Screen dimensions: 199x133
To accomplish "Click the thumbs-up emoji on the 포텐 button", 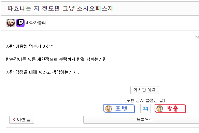I will [x=109, y=109].
